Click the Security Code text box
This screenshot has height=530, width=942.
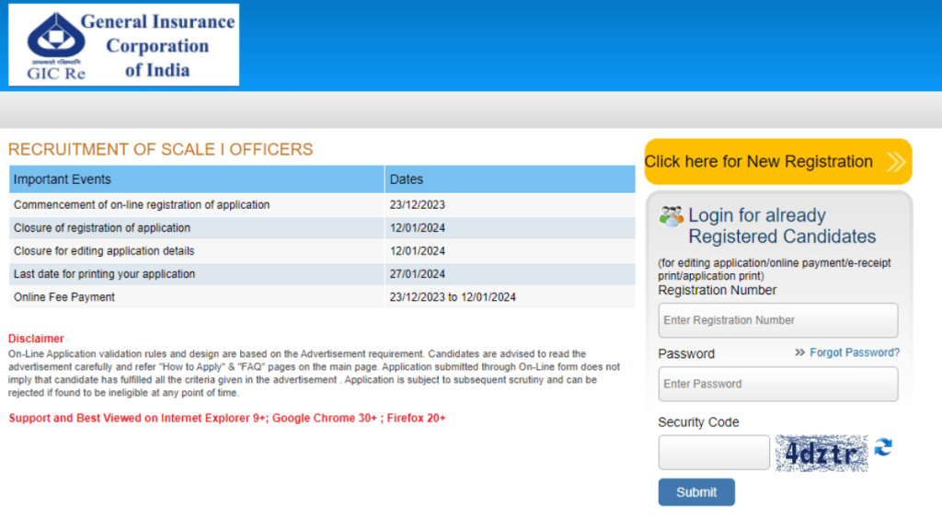pos(714,453)
